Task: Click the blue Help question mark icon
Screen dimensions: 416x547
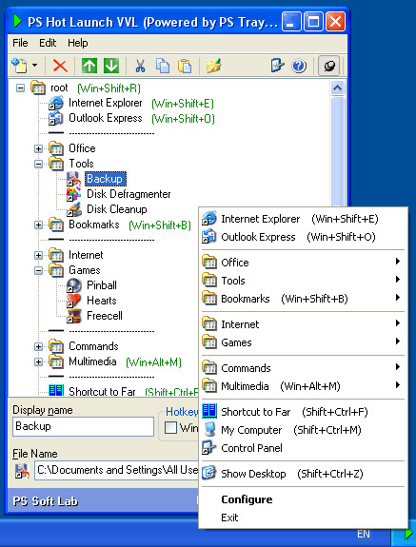Action: coord(299,66)
